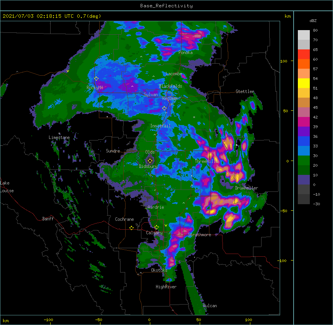Click the yellow diamond marker south of RedDeer

[x=165, y=108]
